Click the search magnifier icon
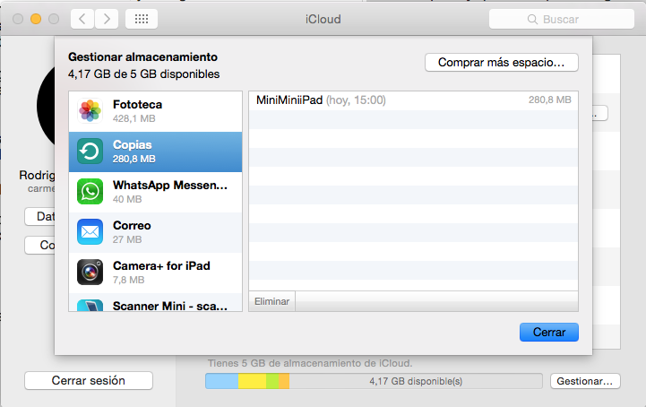The image size is (646, 407). (x=532, y=20)
